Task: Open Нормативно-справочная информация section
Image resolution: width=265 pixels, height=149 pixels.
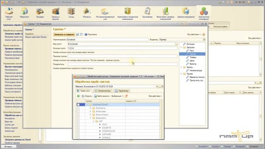Action: 128,14
